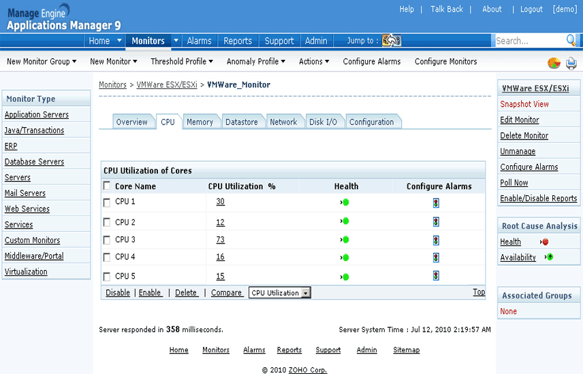Open Virtualization monitor type
The image size is (583, 374).
pyautogui.click(x=26, y=272)
